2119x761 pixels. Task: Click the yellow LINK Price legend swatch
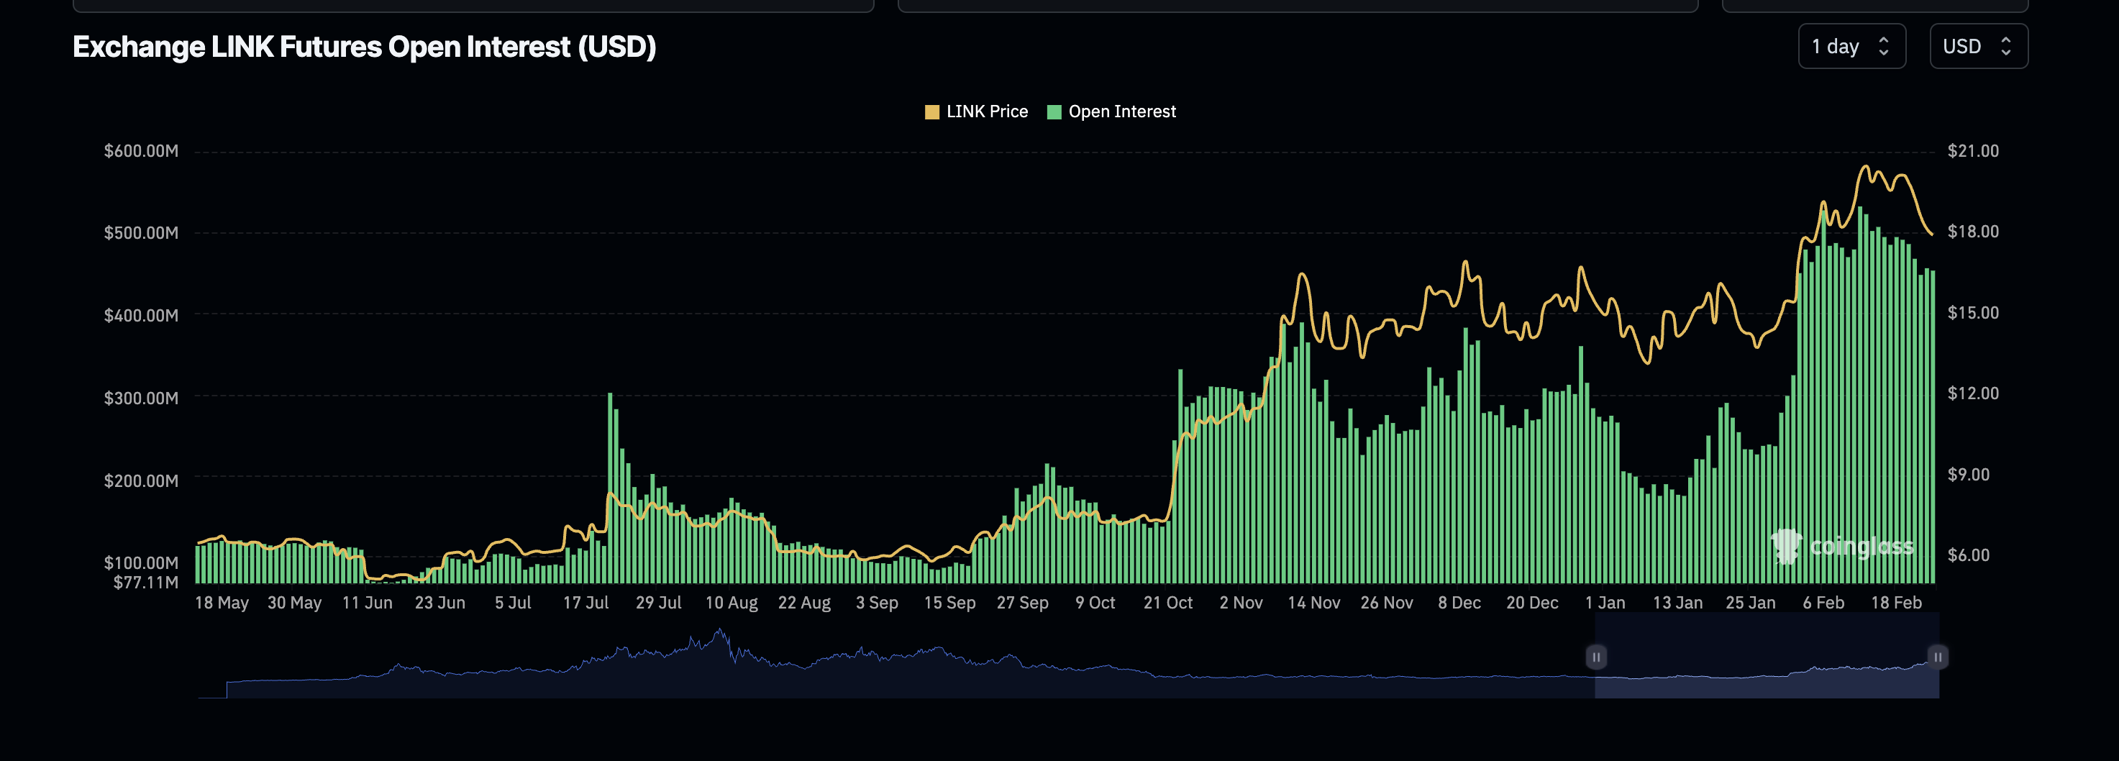pyautogui.click(x=932, y=111)
